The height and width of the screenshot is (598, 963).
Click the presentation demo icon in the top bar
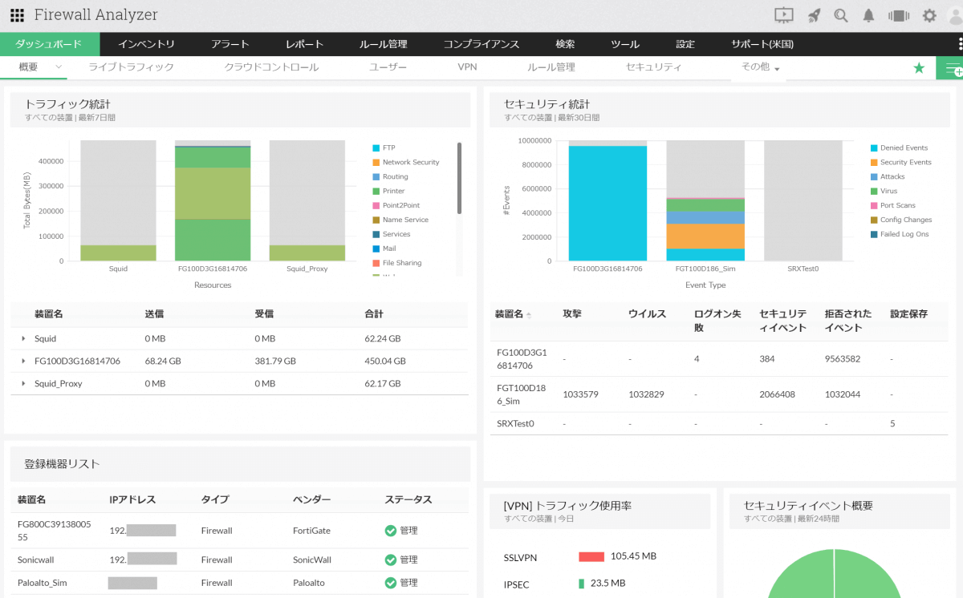click(x=783, y=14)
